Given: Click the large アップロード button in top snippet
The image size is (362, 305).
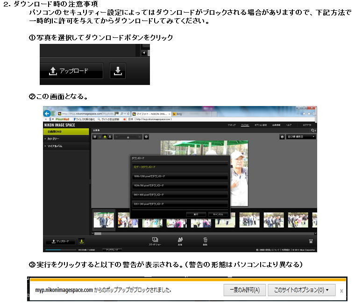Looking at the screenshot, I should point(71,71).
